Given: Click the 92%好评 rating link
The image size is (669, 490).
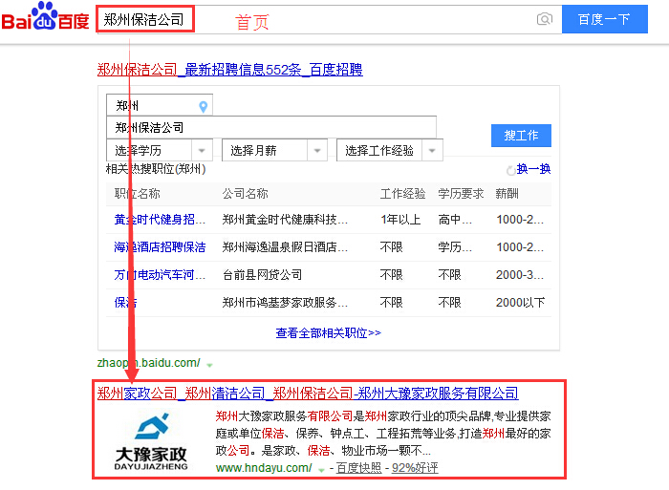Looking at the screenshot, I should click(x=415, y=468).
